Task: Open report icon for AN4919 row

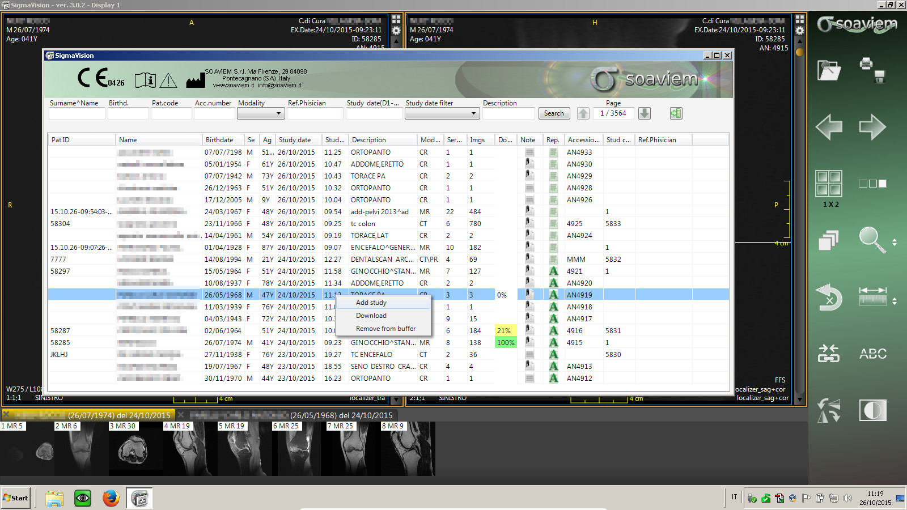Action: 553,295
